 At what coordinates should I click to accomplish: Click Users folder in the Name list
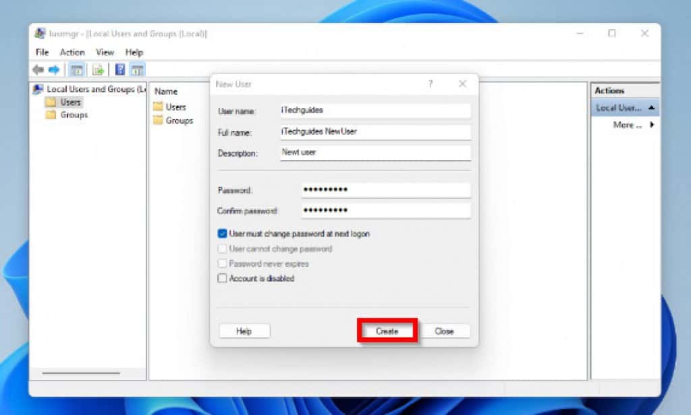[x=170, y=107]
